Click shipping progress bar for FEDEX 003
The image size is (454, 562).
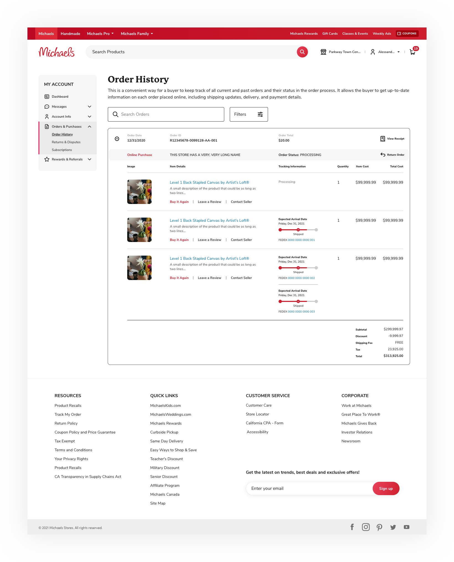[x=298, y=301]
